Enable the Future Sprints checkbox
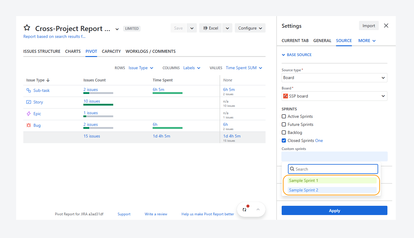 tap(284, 124)
